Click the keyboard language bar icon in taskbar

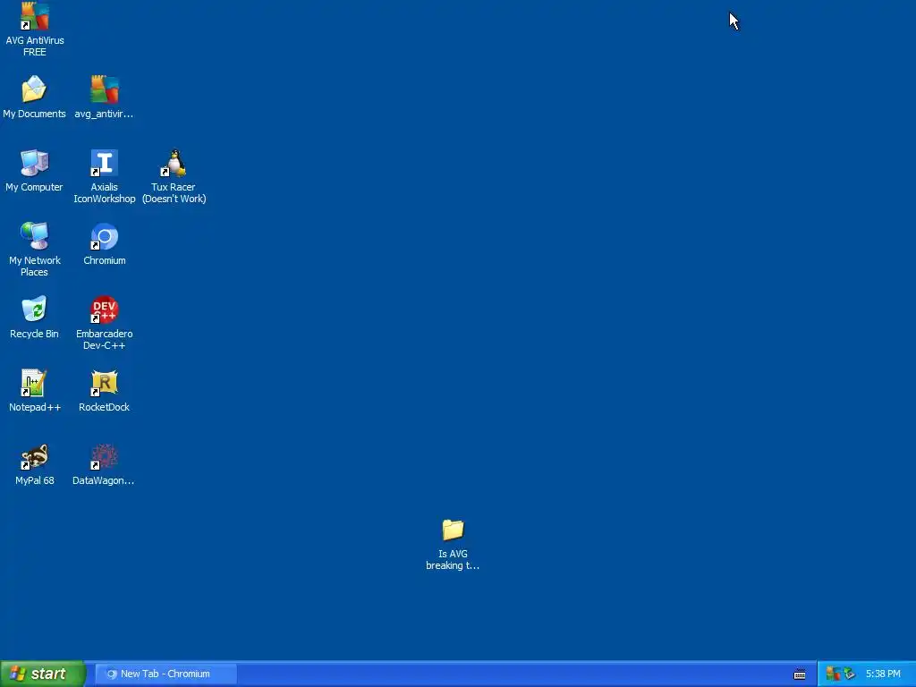(800, 674)
